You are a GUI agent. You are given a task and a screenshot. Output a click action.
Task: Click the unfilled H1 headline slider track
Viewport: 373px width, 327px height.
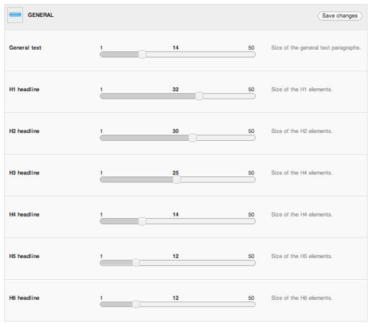coord(229,96)
